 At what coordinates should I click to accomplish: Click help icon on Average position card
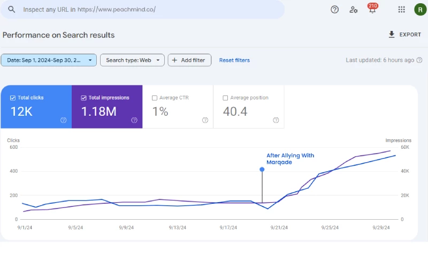click(x=276, y=120)
